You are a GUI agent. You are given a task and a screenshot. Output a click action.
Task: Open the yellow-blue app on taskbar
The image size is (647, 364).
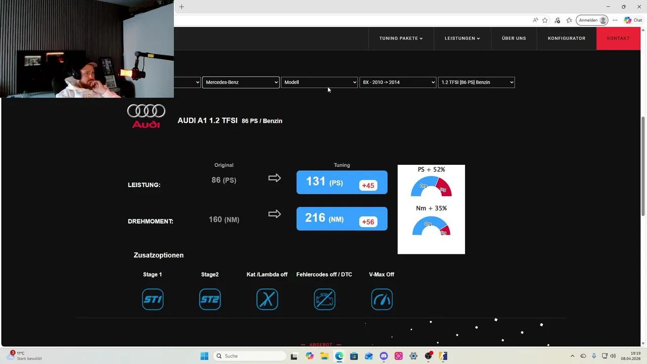click(443, 356)
